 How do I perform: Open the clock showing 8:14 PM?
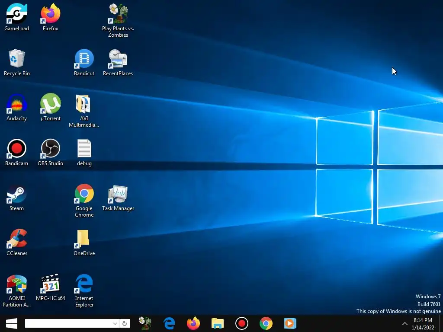[423, 324]
